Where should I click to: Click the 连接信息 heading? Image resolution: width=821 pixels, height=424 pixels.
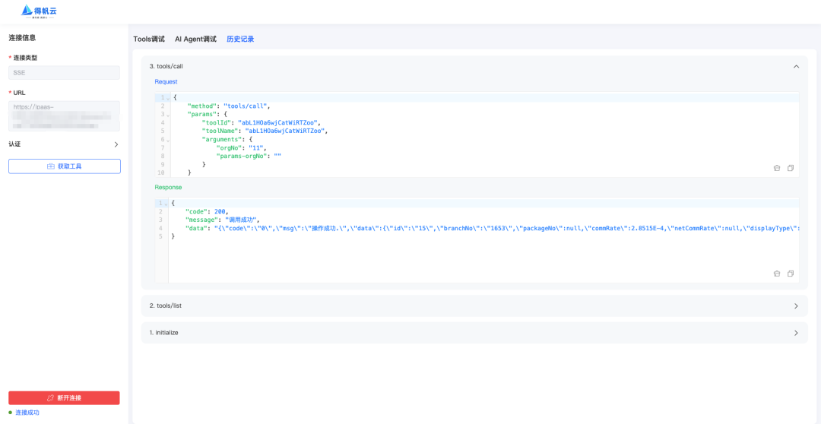pos(22,38)
